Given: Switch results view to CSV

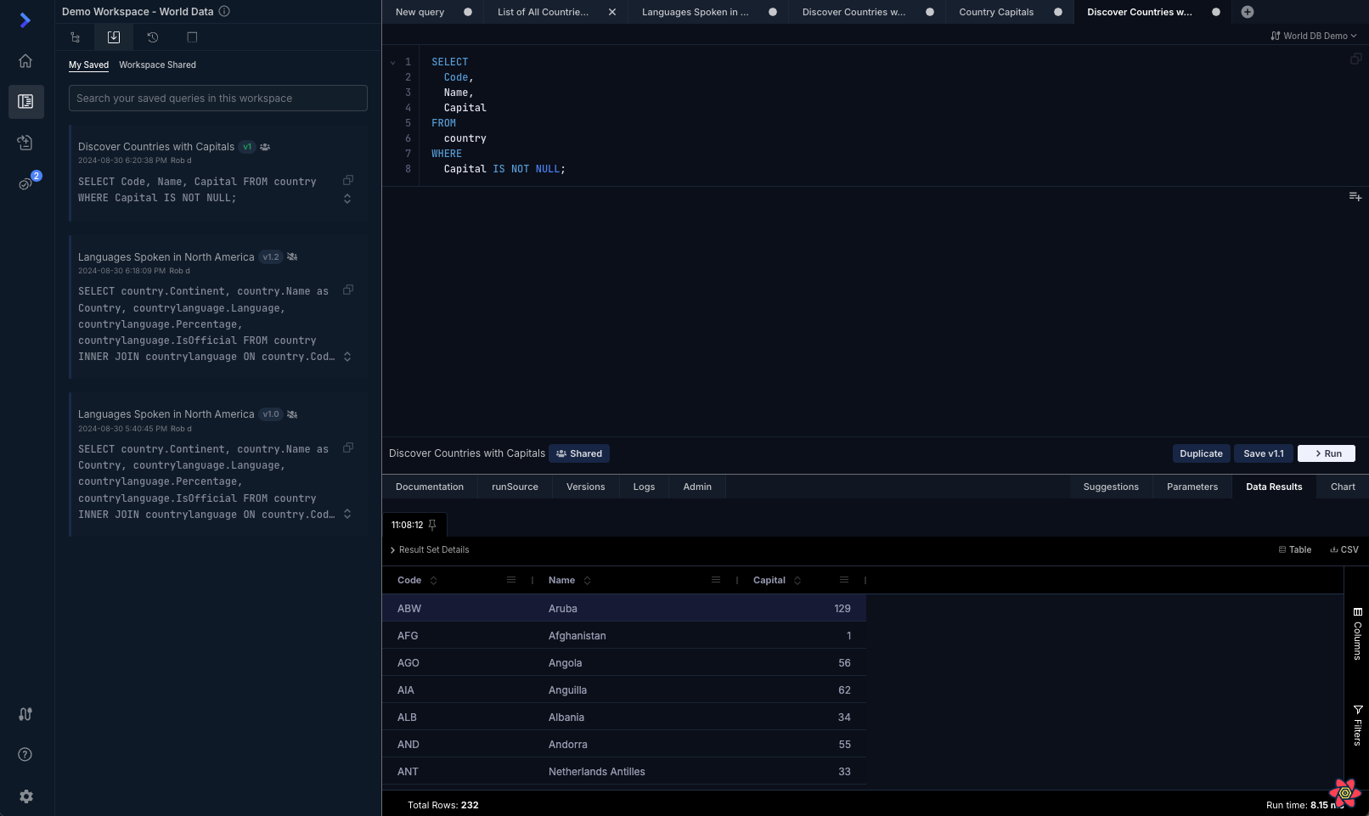Looking at the screenshot, I should (1344, 550).
